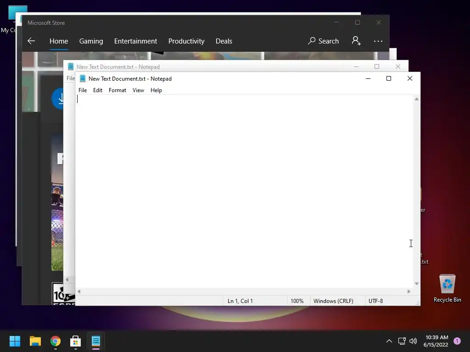Open the Windows Start menu
Image resolution: width=470 pixels, height=352 pixels.
(x=15, y=341)
